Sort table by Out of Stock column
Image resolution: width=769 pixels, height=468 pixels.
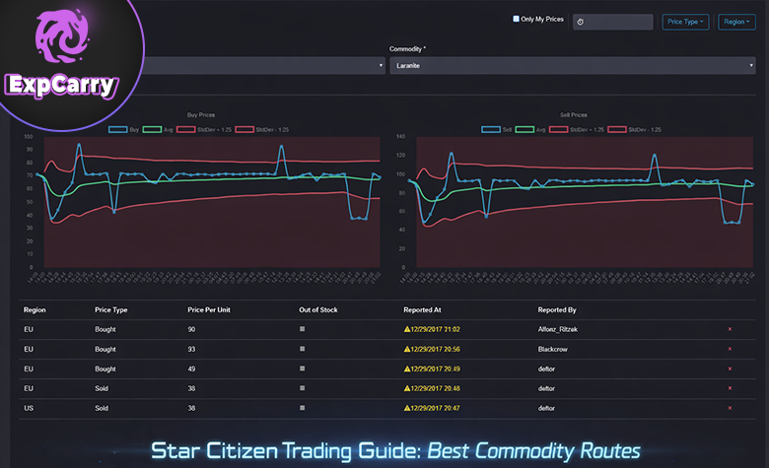pos(318,309)
